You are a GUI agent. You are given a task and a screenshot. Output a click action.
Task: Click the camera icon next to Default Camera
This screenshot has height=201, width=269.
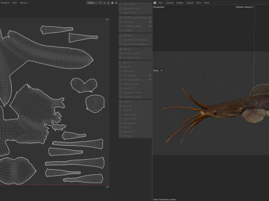[x=253, y=7]
